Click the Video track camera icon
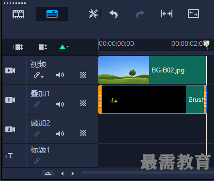 10,70
